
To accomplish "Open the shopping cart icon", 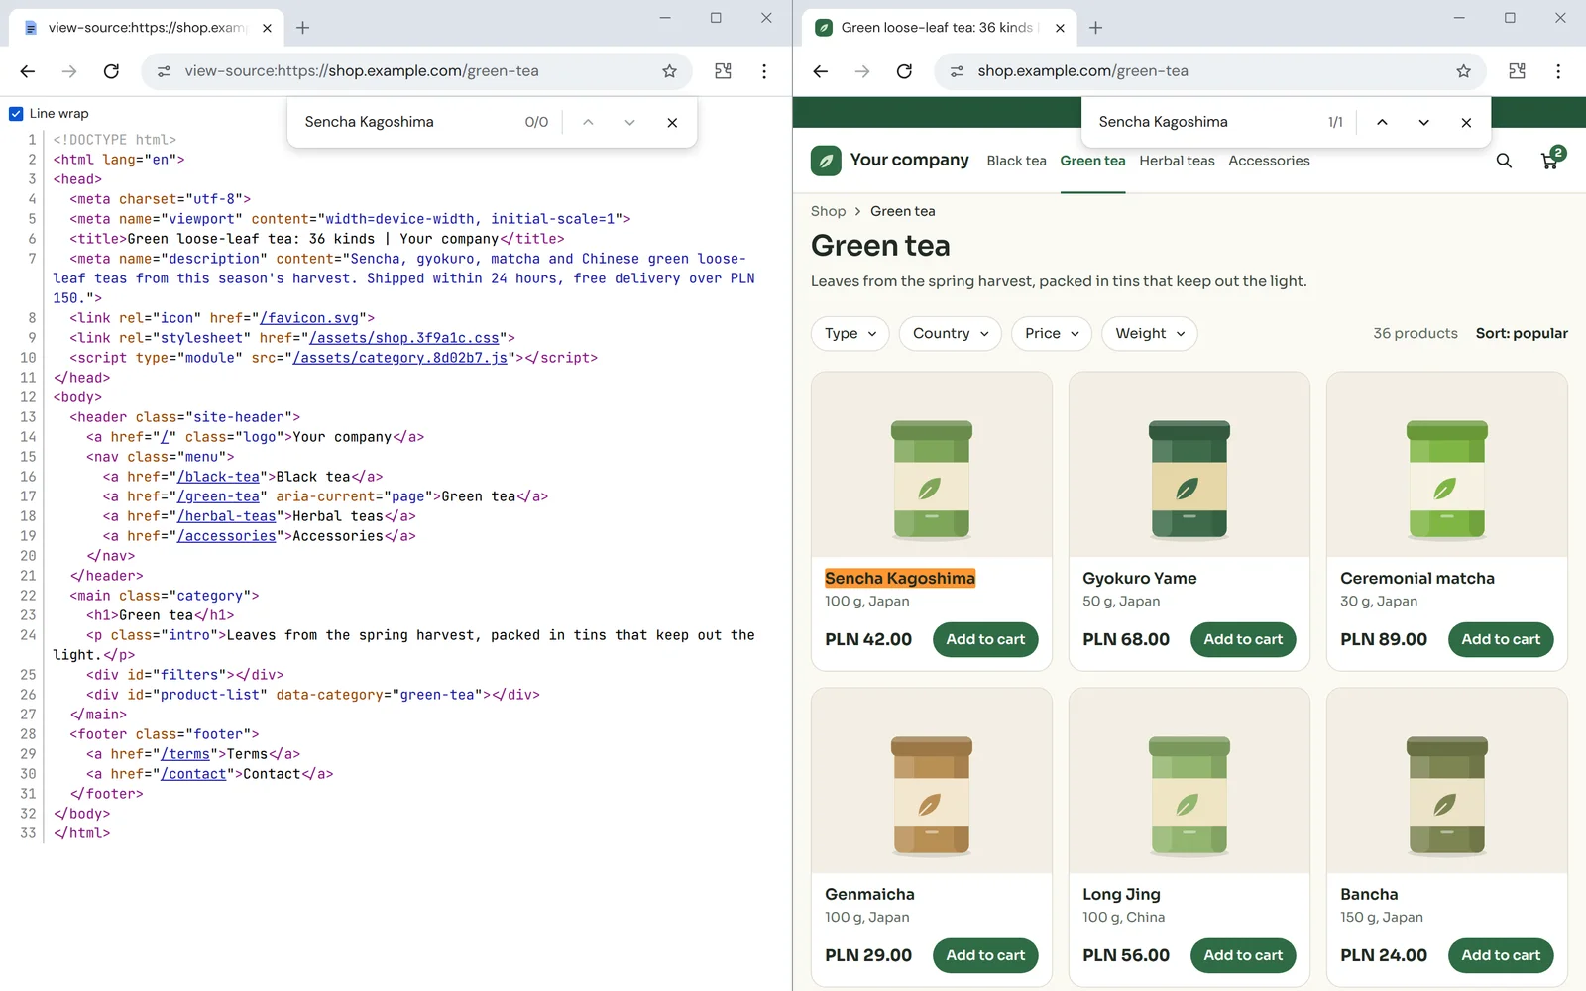I will coord(1551,159).
